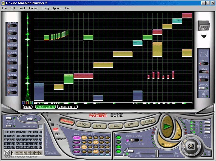Select bank B5

coord(29,153)
